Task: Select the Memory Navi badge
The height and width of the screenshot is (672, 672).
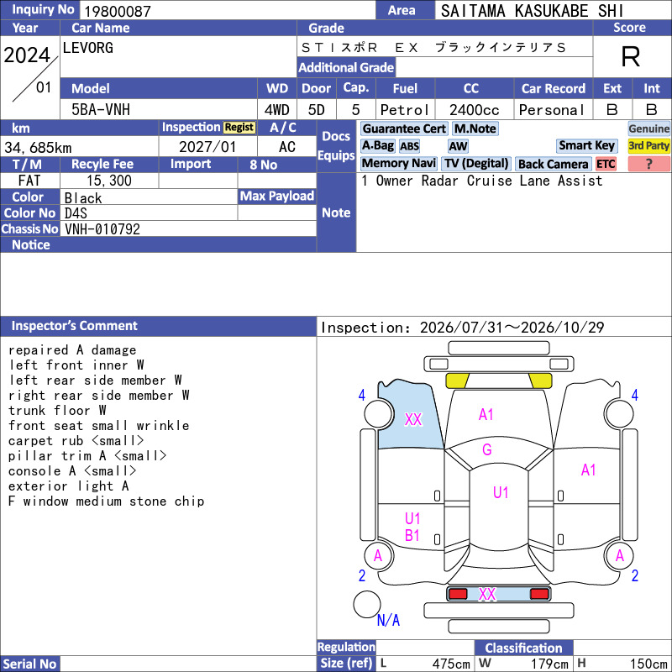Action: (x=398, y=163)
